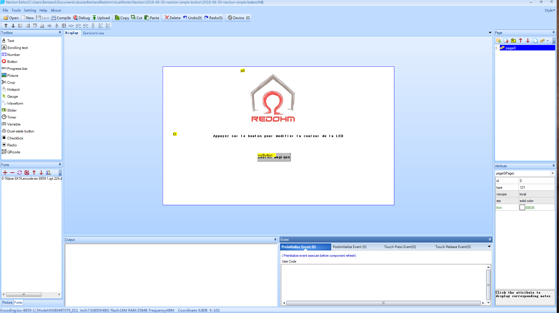Center components horizontally in align toolbar

[49, 26]
